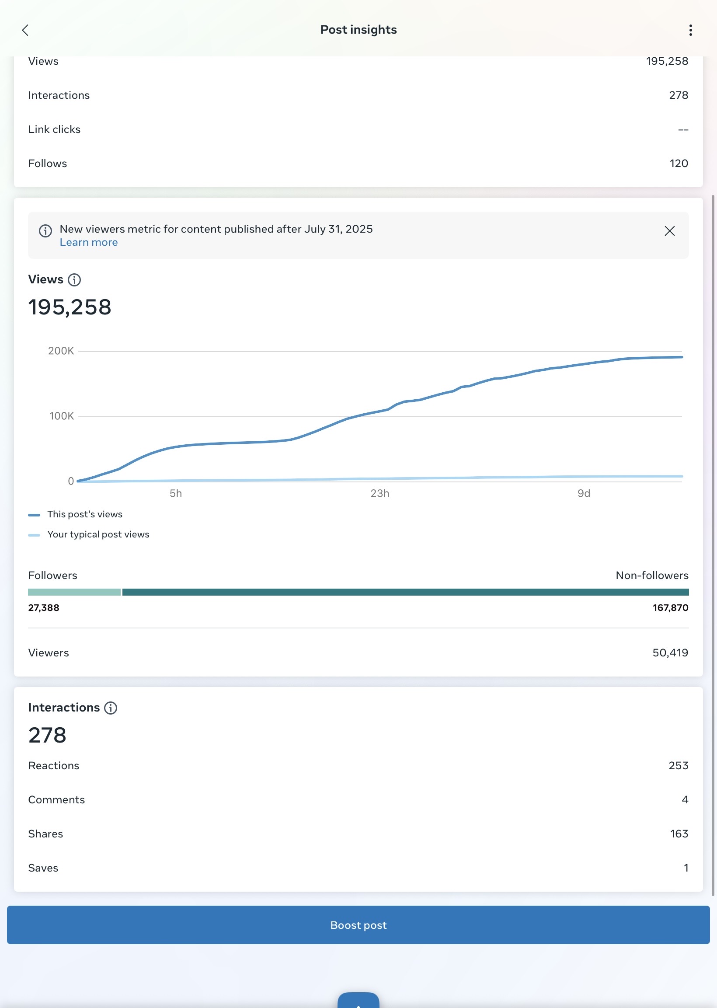Click the Reactions row label

54,766
